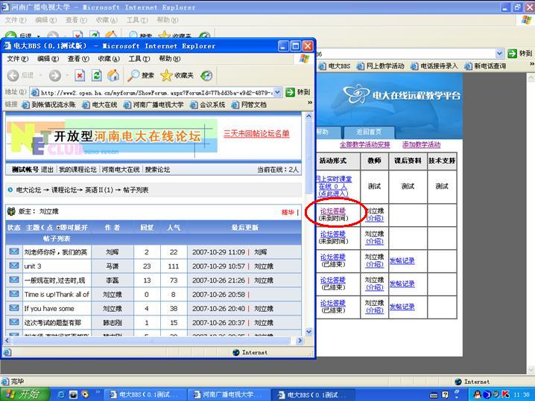Screen dimensions: 535x401
Task: Click 搜索 magnifier in 电大BBS window toolbar
Action: point(141,75)
